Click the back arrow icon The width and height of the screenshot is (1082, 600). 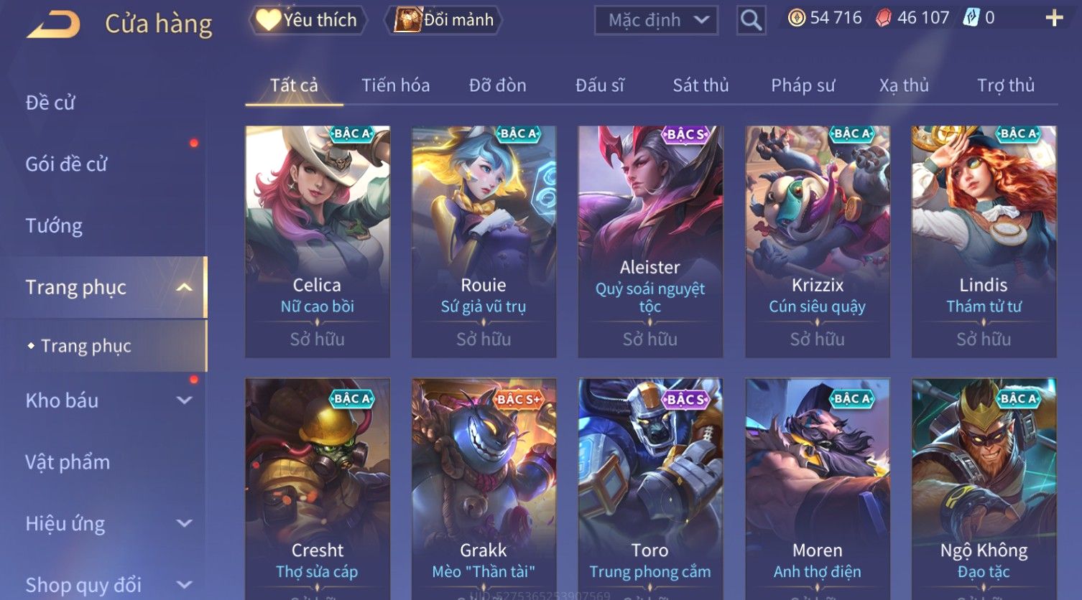(53, 24)
